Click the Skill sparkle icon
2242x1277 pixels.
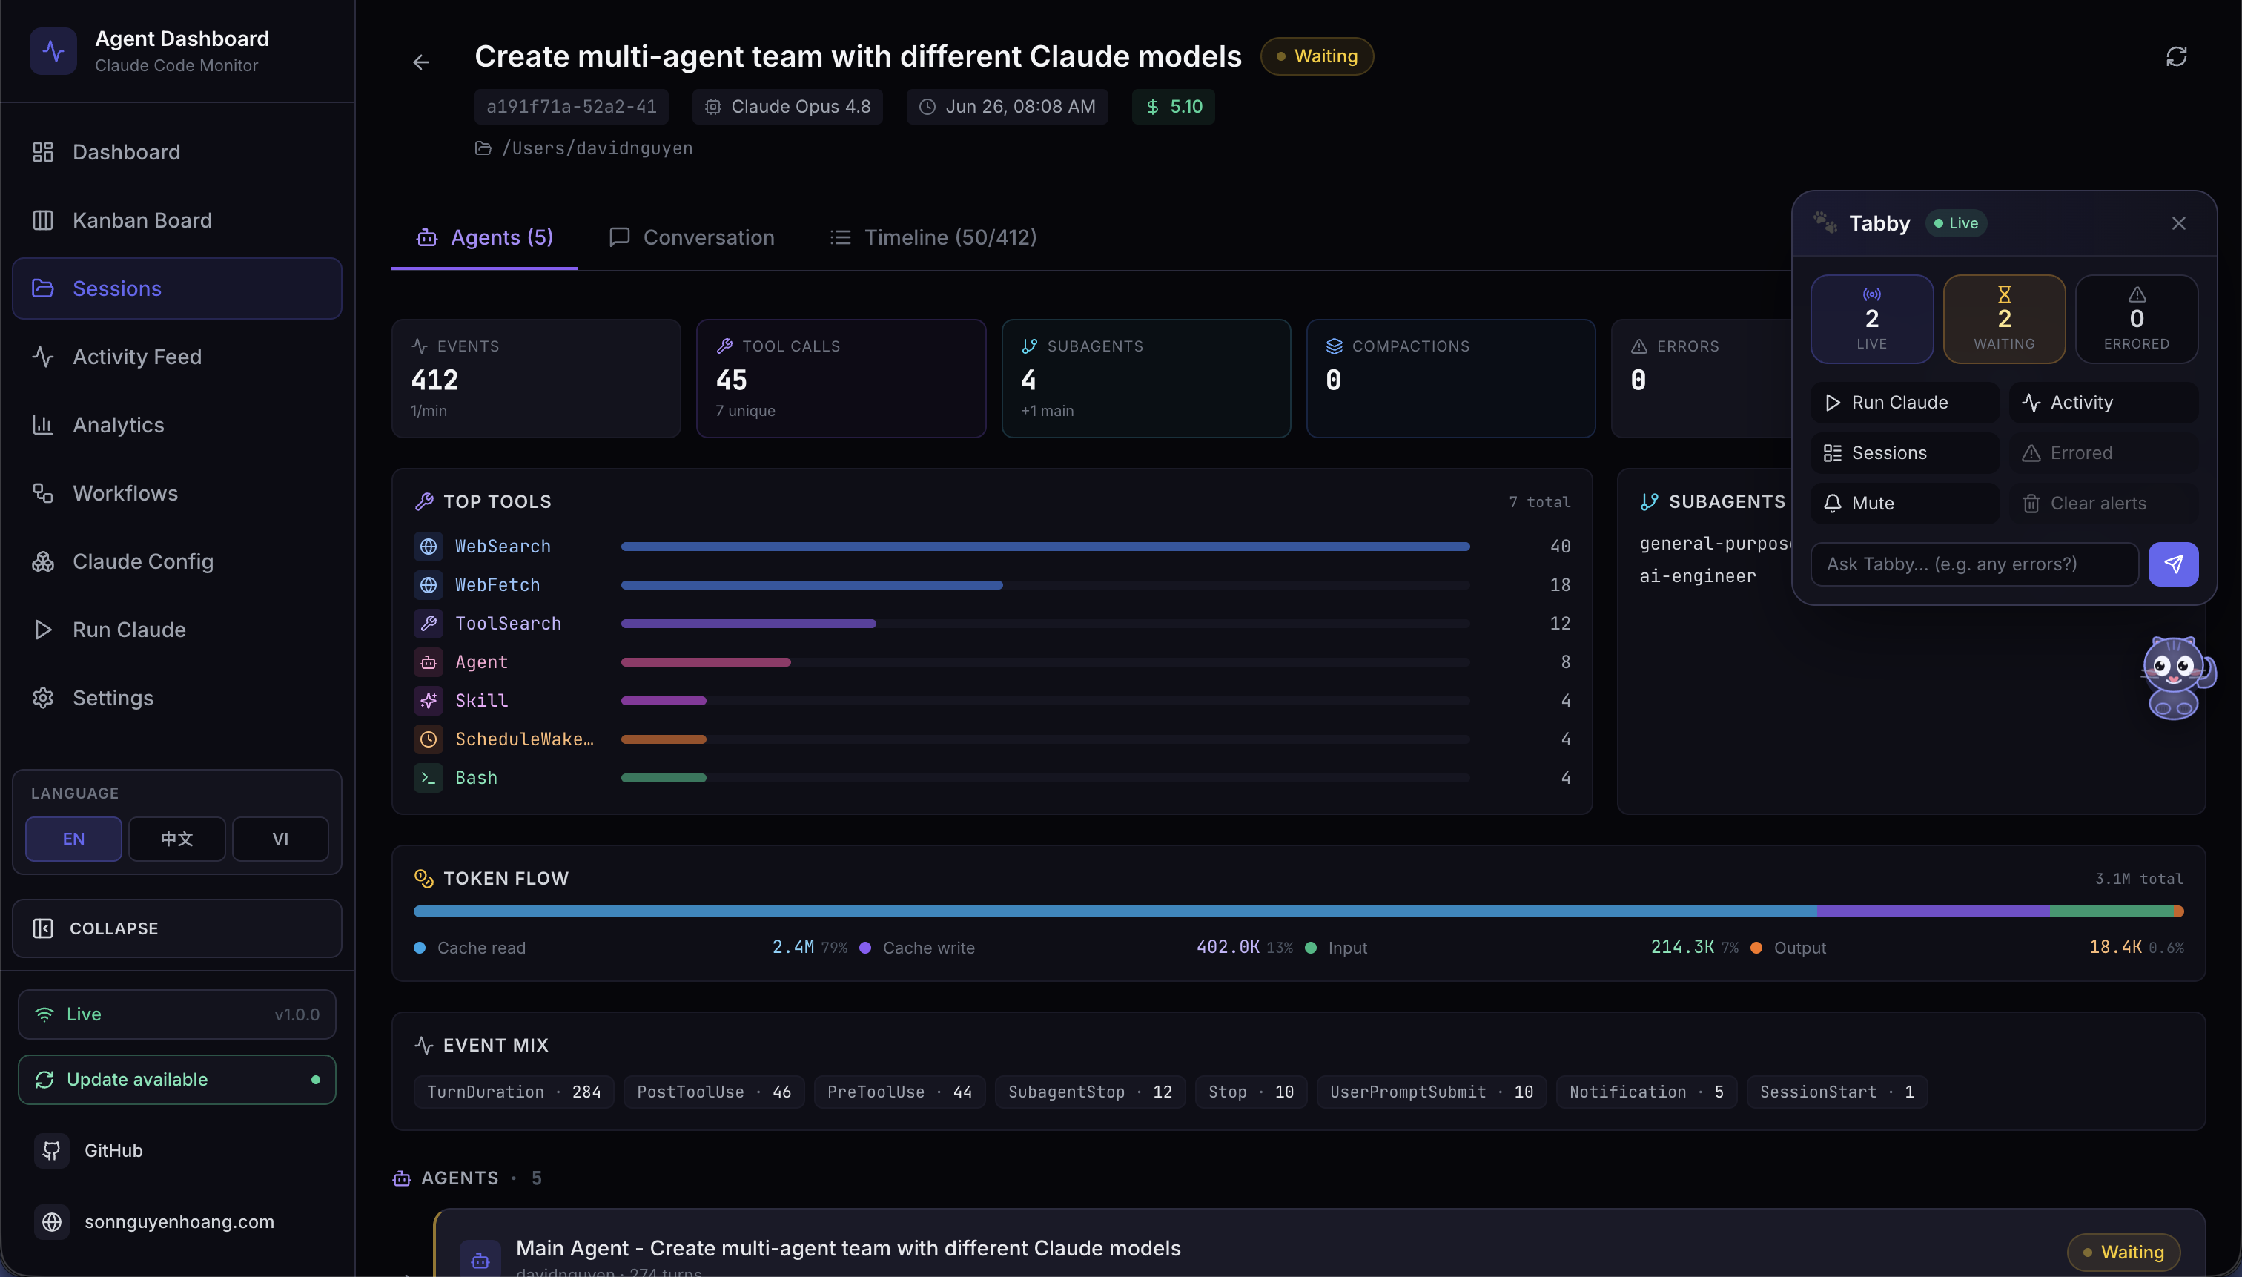pyautogui.click(x=428, y=701)
